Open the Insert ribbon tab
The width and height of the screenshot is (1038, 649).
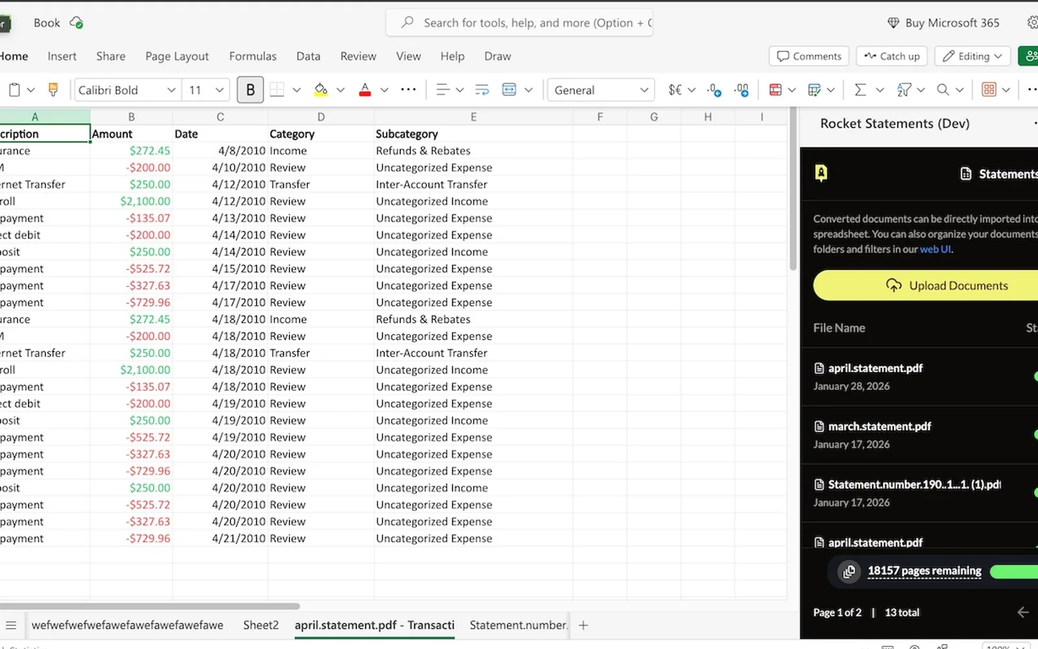pos(62,56)
